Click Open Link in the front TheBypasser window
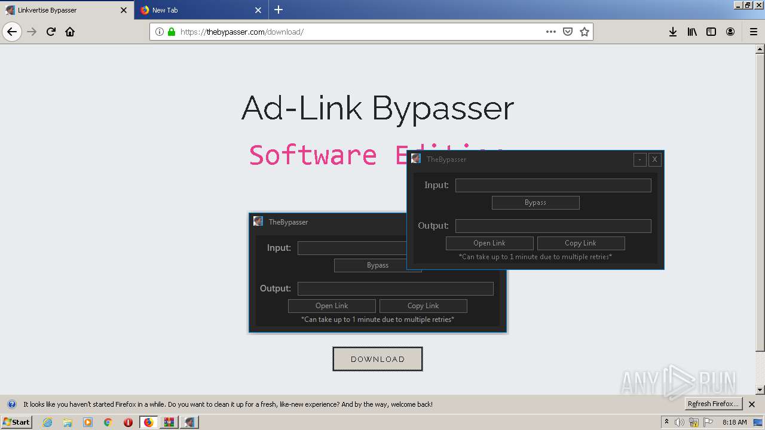Viewport: 765px width, 430px height. point(489,243)
